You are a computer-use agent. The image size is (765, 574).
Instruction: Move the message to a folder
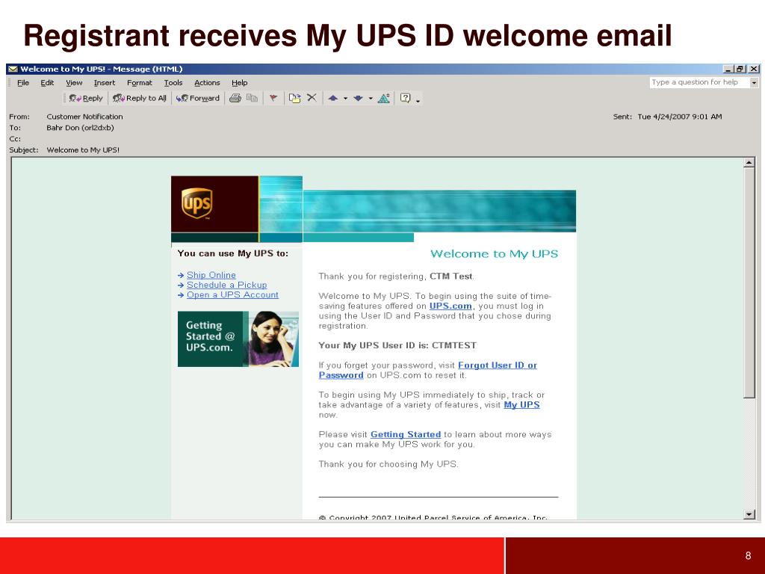tap(294, 98)
